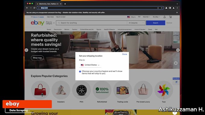The image size is (205, 115).
Task: Open Toys pinwheel category thumbnail
Action: (164, 90)
